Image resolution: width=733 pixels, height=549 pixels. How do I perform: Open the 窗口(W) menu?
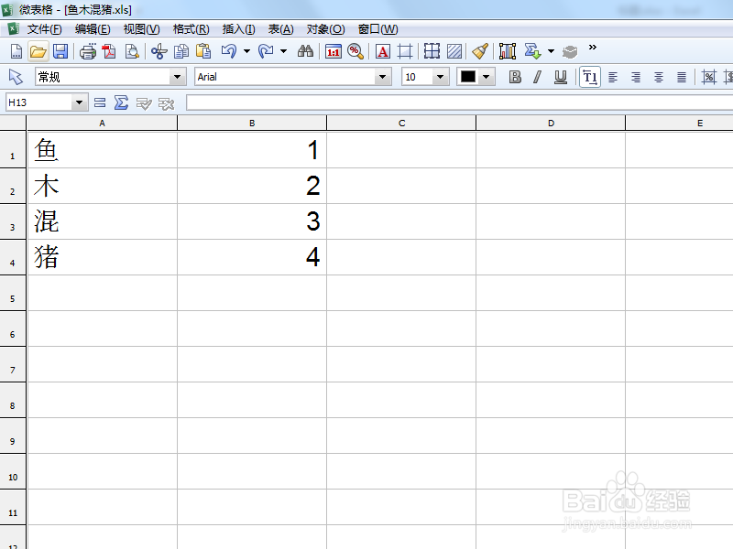point(377,29)
